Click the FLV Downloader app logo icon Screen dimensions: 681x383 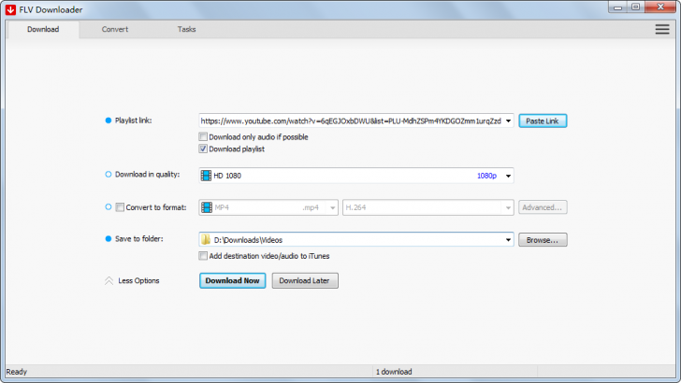tap(10, 9)
